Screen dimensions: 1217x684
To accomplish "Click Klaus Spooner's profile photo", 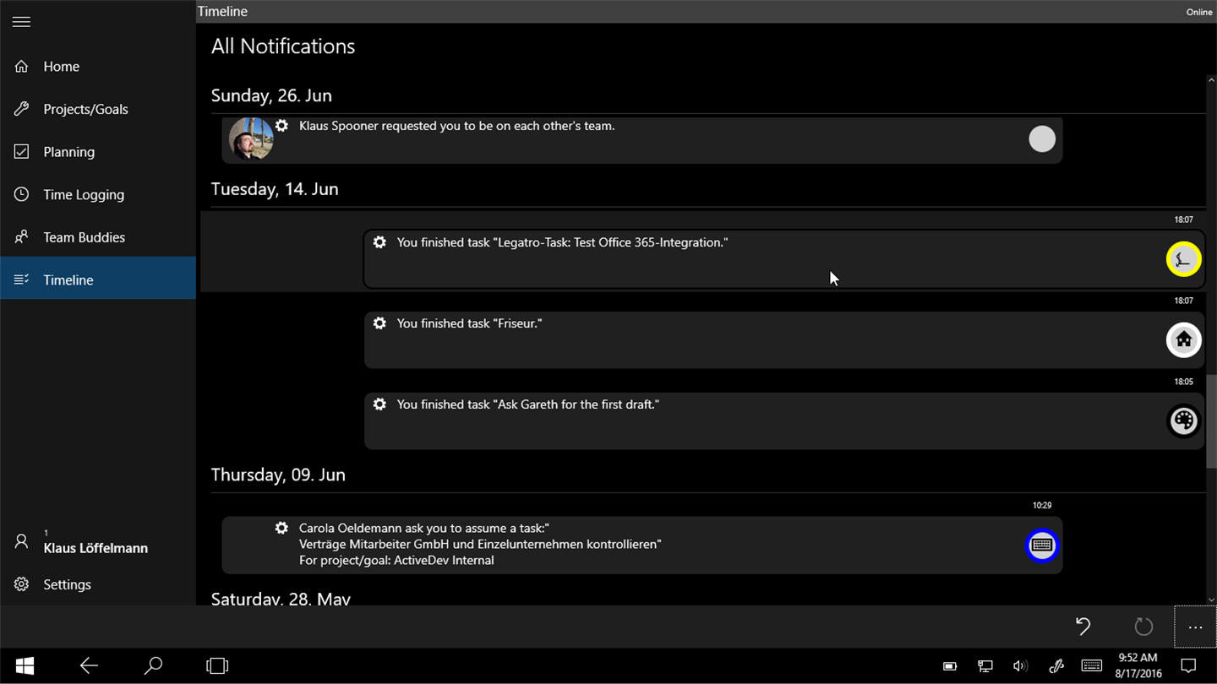I will click(x=251, y=138).
